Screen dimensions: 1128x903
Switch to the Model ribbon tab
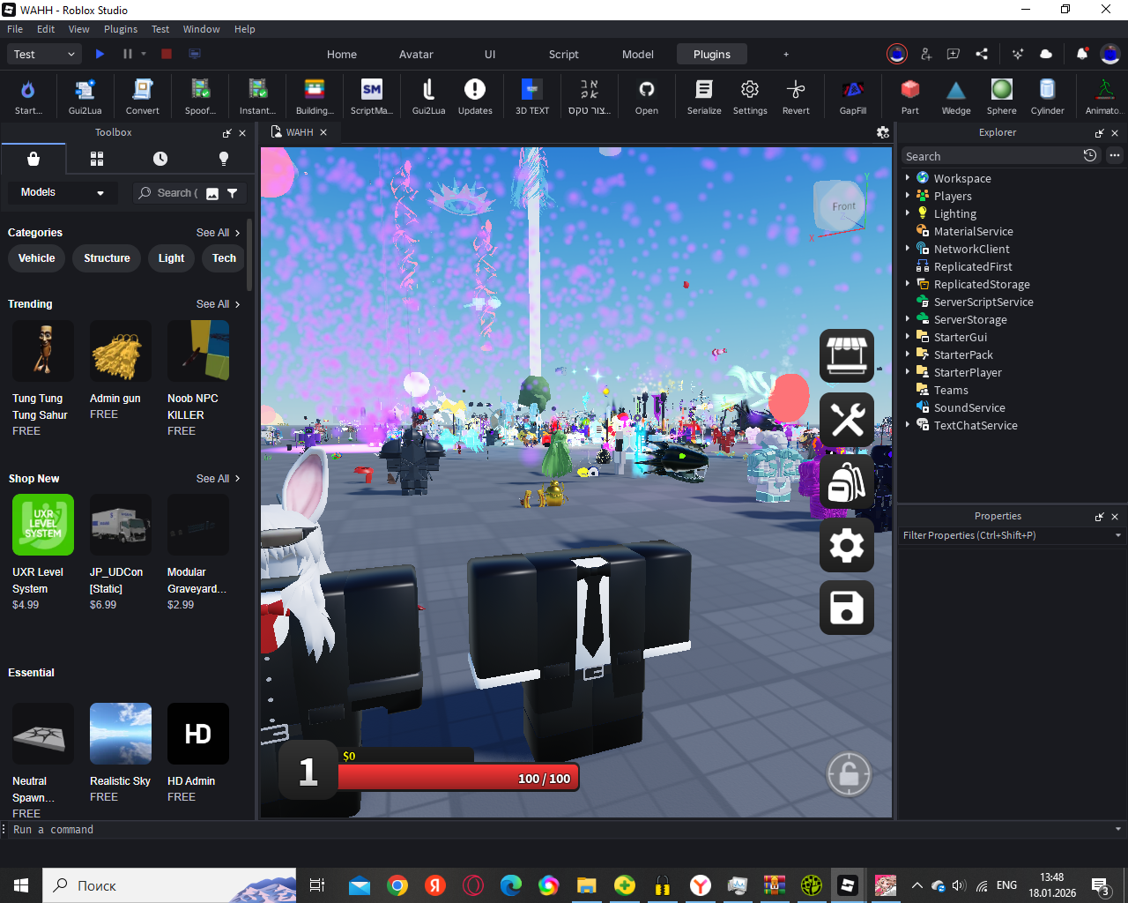tap(638, 54)
